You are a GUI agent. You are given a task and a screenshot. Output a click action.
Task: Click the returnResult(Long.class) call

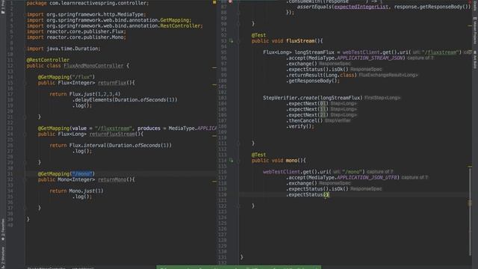tap(321, 75)
